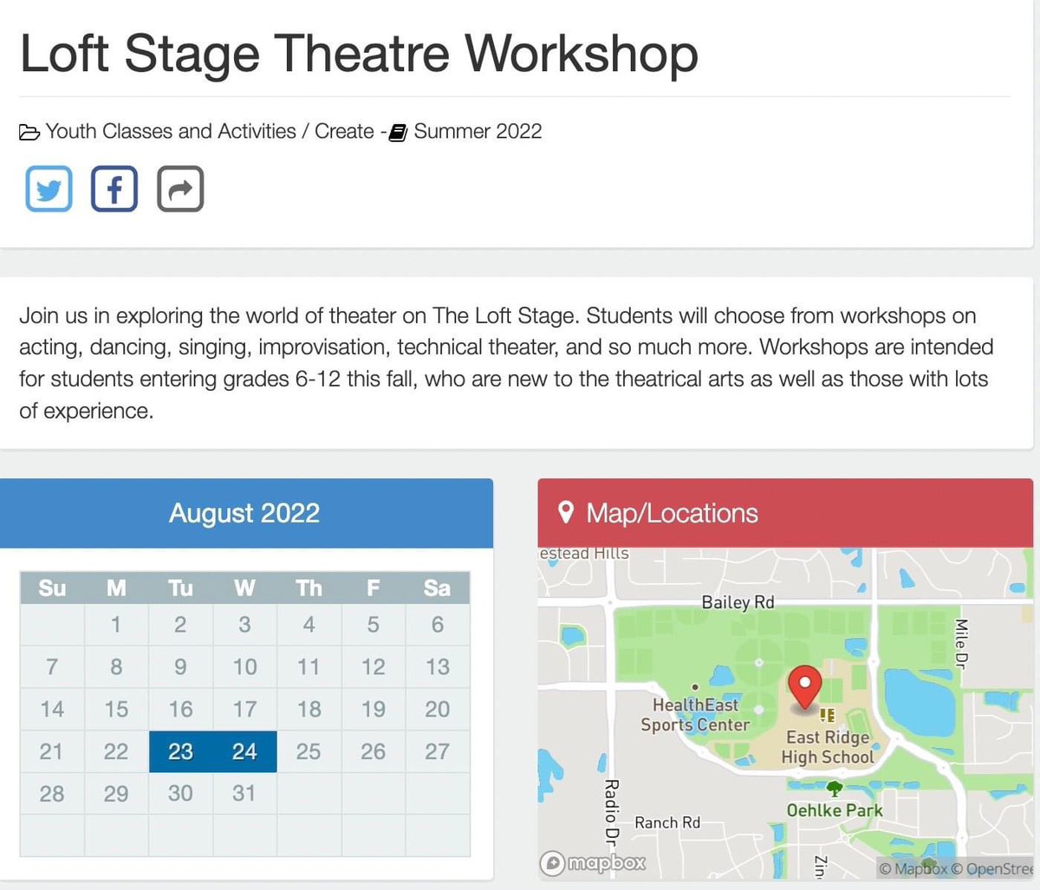Select August 24 on the calendar
The image size is (1040, 890).
click(244, 751)
